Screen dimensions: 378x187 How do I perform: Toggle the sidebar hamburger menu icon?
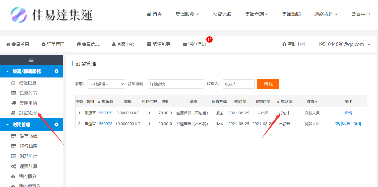[31, 60]
